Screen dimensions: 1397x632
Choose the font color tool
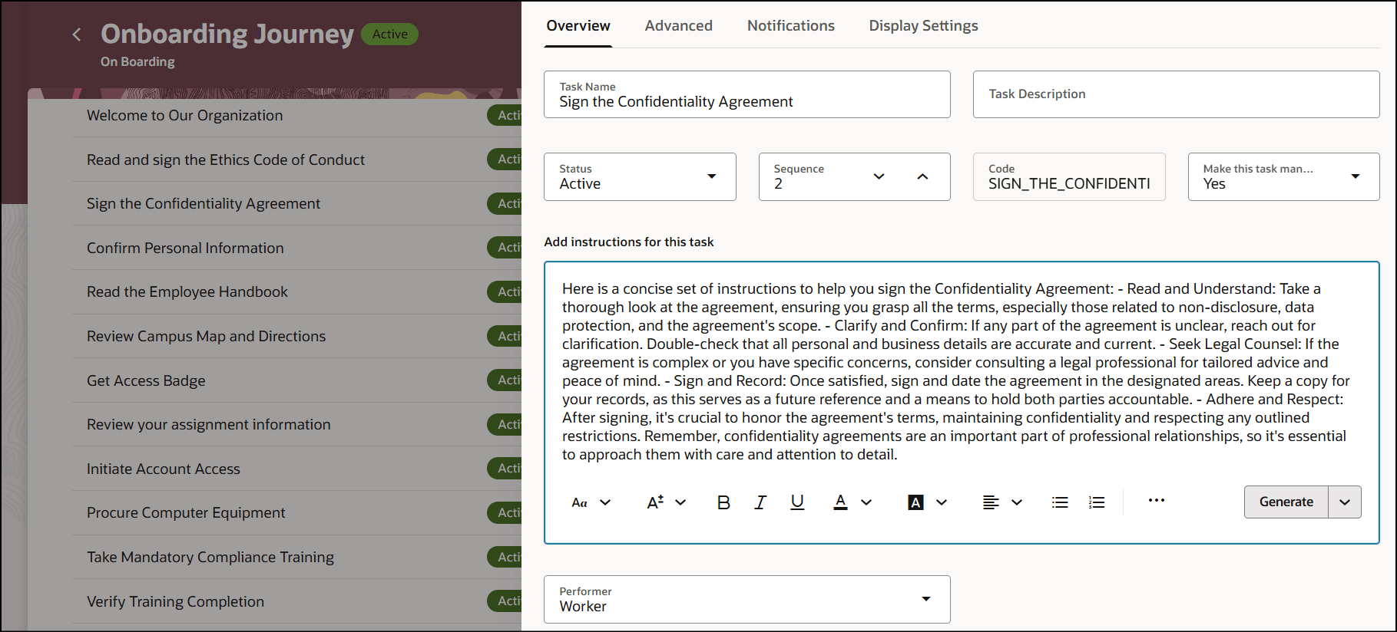pos(841,502)
